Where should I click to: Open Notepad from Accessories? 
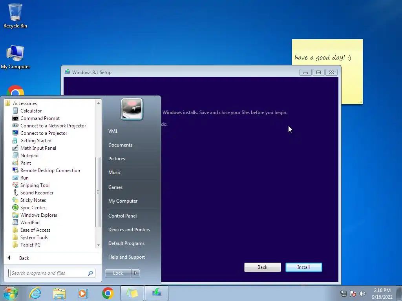[x=29, y=155]
